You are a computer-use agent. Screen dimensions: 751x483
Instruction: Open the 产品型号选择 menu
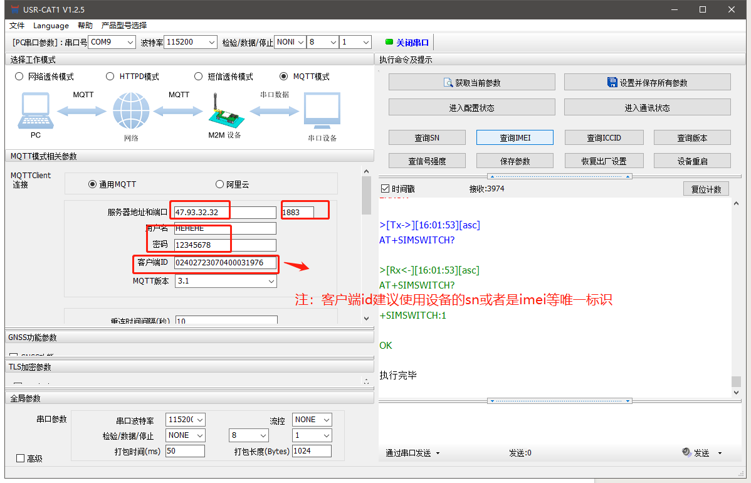tap(124, 25)
